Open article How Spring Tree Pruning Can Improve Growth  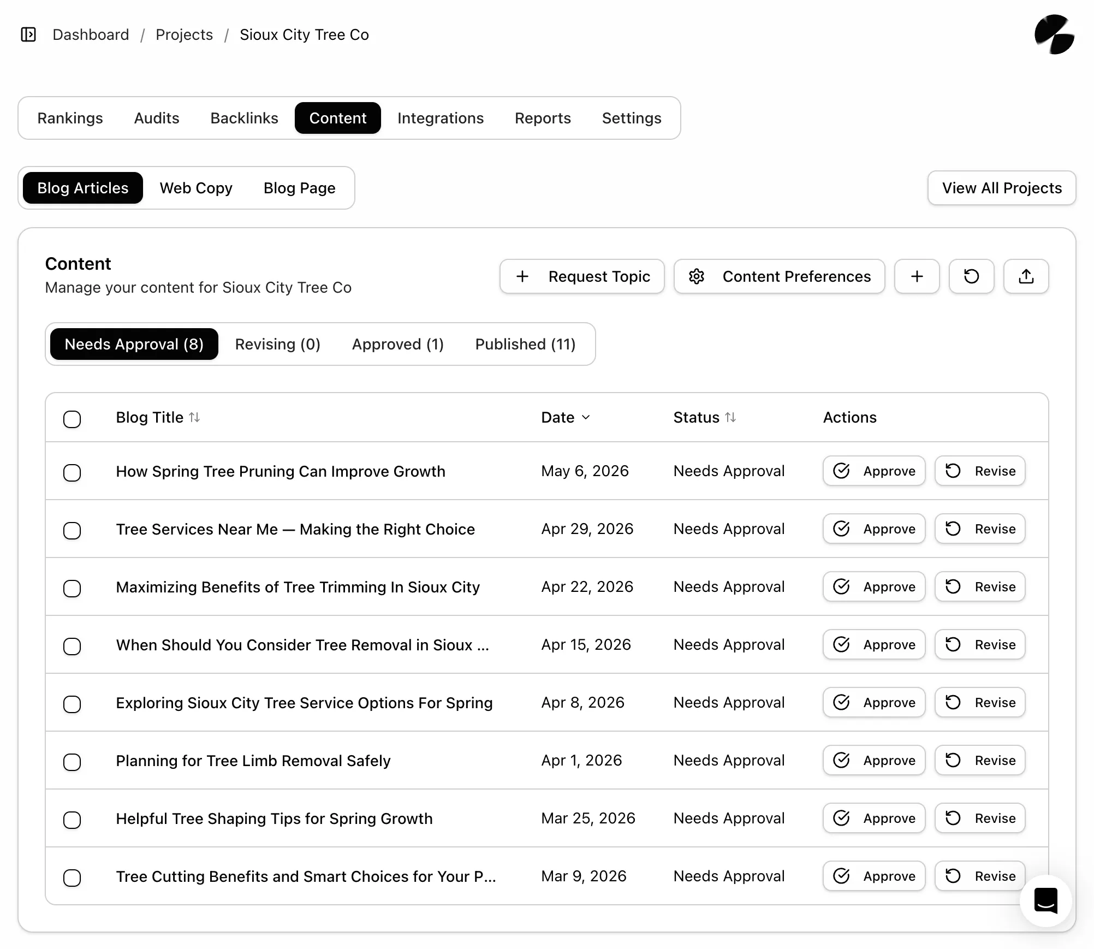(281, 471)
